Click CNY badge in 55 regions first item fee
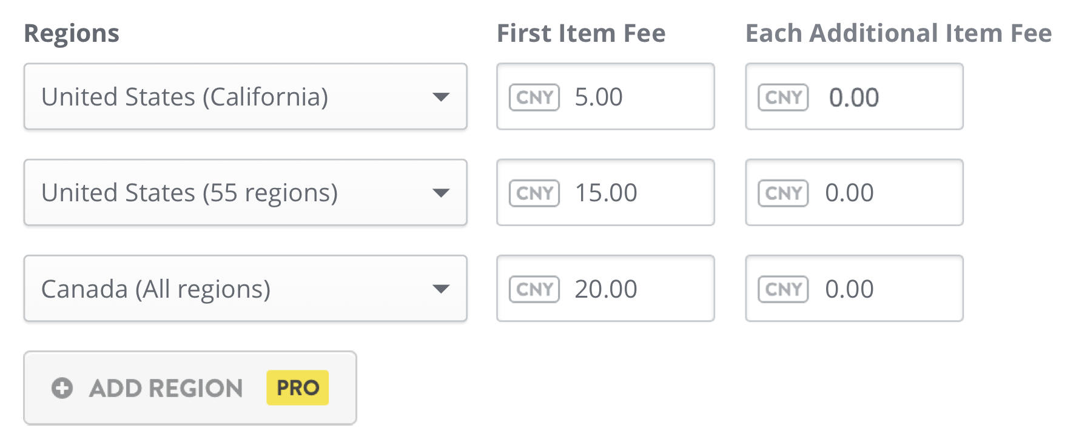The width and height of the screenshot is (1076, 445). click(x=534, y=193)
